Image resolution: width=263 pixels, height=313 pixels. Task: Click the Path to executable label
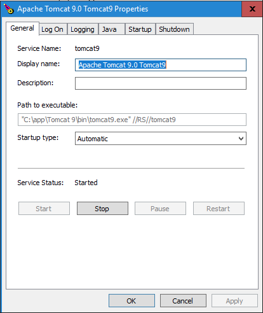48,105
